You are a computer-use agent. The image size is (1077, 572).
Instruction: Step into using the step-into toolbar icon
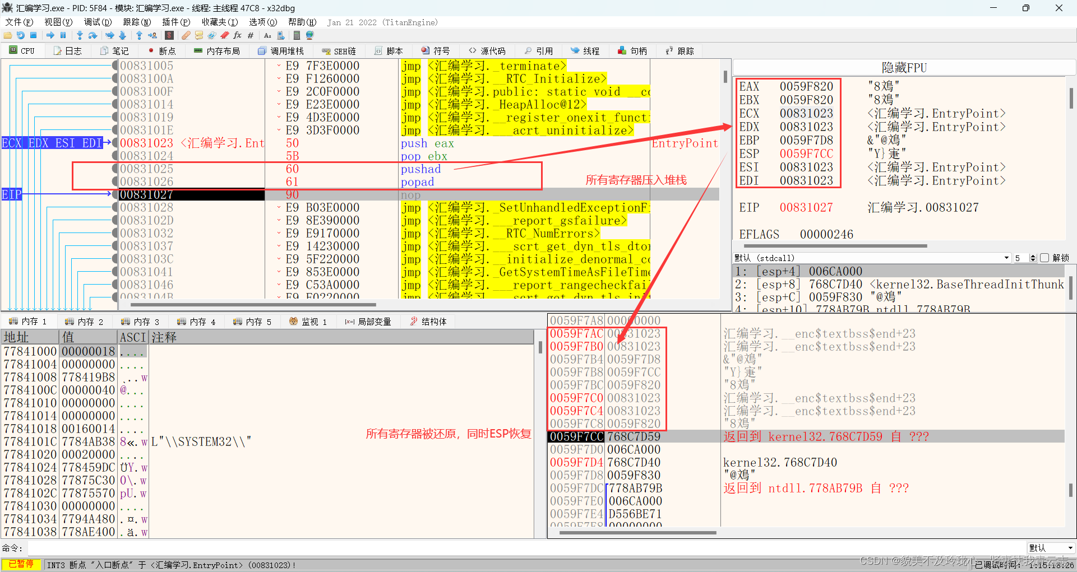tap(80, 35)
